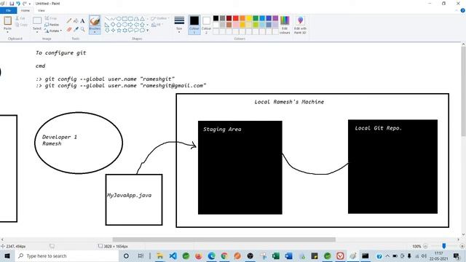Pick the red colour swatch
The image size is (466, 262).
(x=235, y=18)
